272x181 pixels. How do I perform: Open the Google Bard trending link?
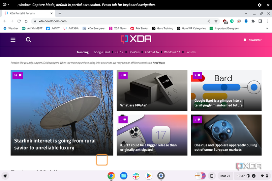pyautogui.click(x=102, y=52)
